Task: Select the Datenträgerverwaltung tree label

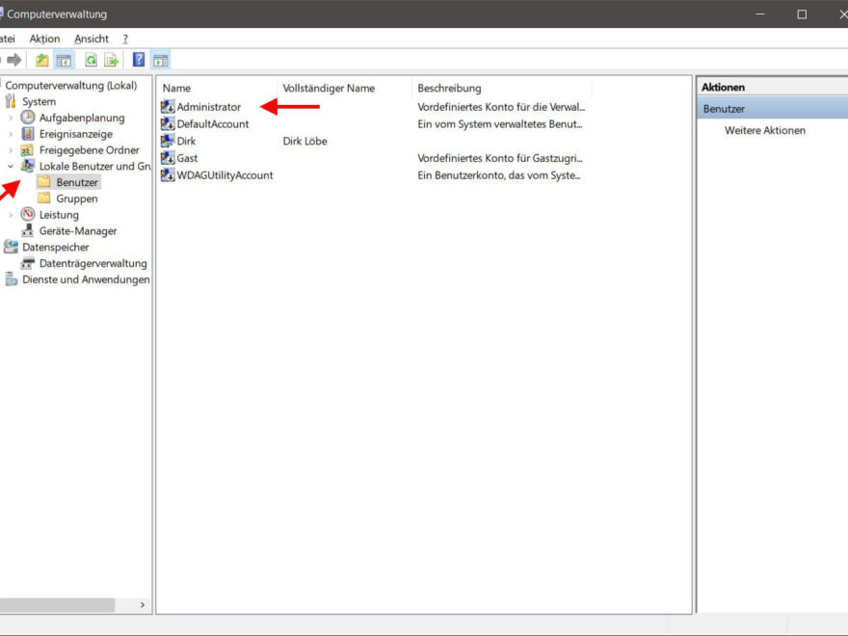Action: (x=93, y=263)
